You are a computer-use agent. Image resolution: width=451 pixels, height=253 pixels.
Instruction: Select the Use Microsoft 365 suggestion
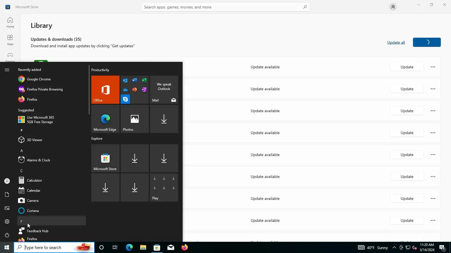52,120
